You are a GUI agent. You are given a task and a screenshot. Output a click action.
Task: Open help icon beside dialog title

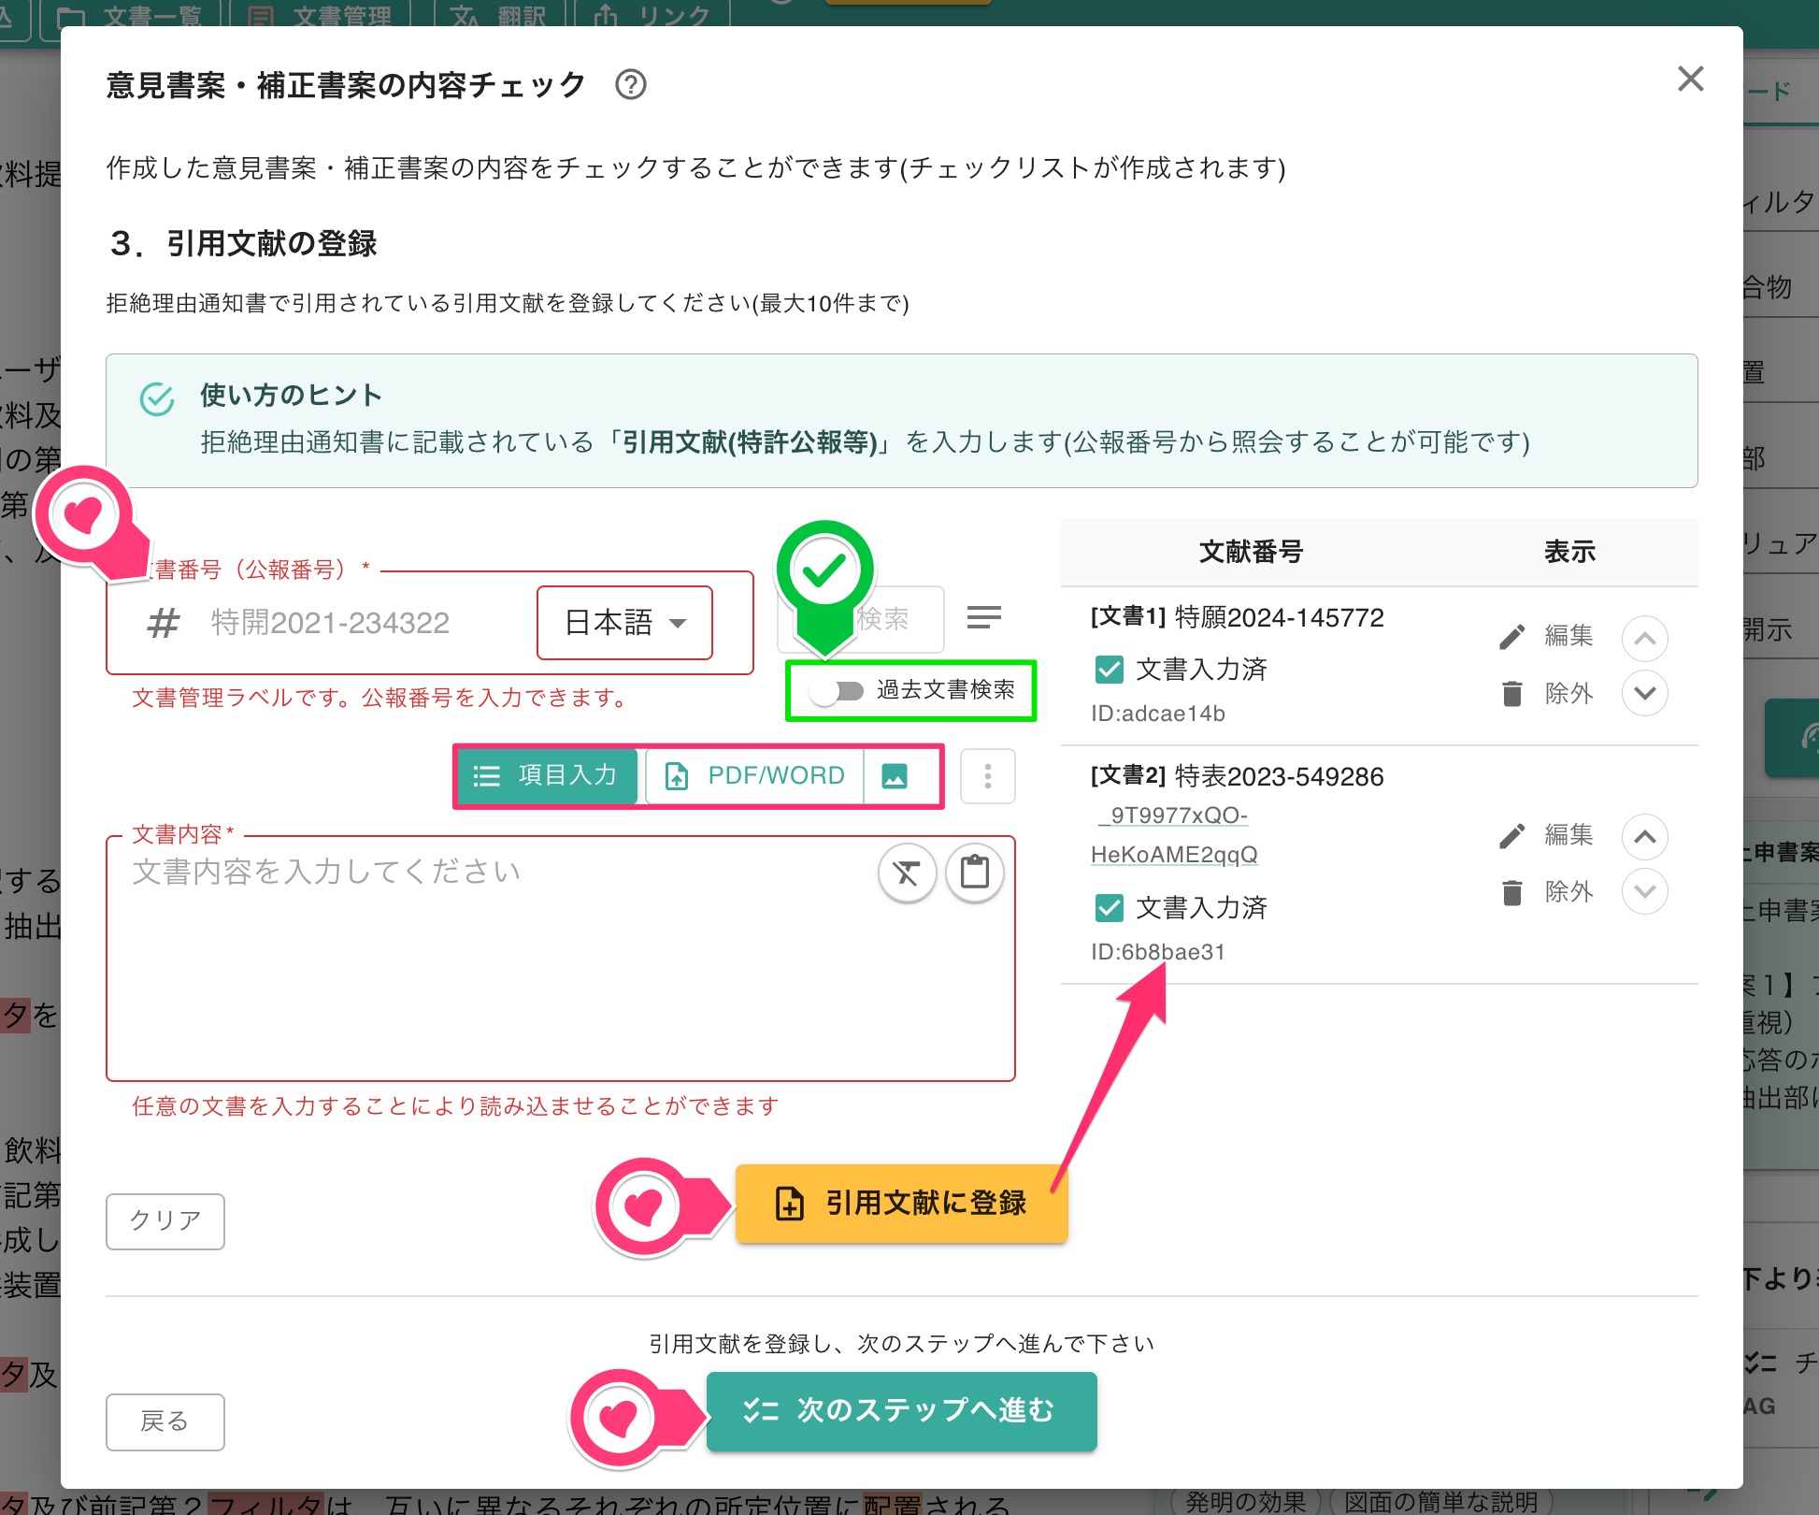click(x=631, y=85)
